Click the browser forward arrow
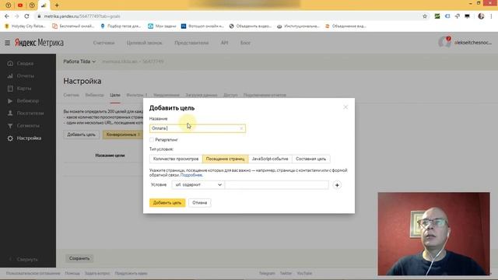This screenshot has width=498, height=280. coord(17,16)
